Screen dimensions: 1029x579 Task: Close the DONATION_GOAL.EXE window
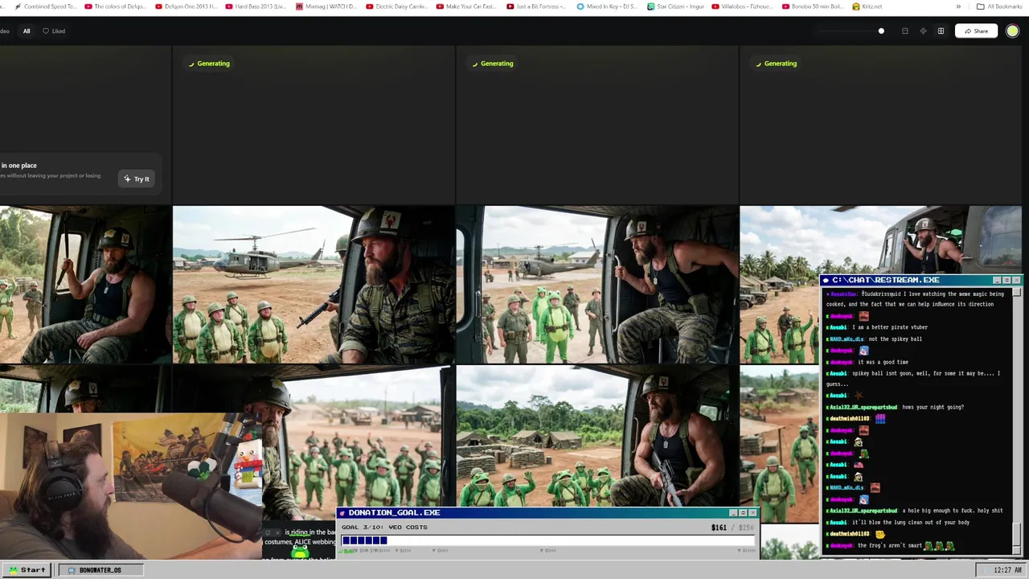pos(752,512)
